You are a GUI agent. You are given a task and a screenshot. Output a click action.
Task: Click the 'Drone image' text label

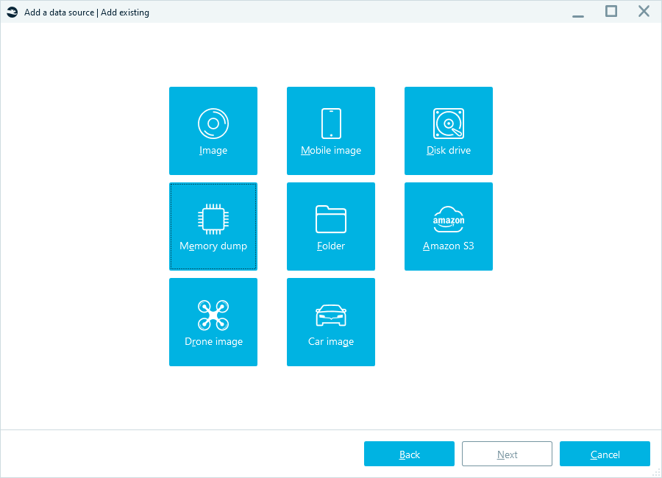[213, 342]
